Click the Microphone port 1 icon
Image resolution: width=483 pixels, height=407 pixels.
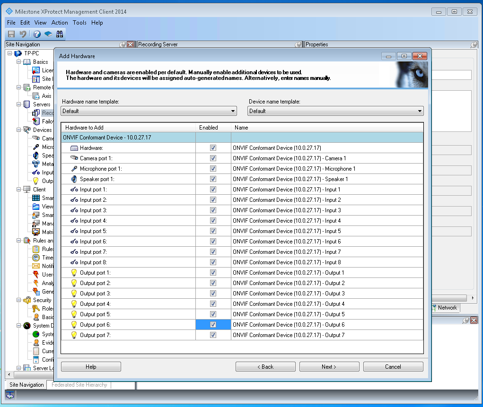(x=74, y=169)
